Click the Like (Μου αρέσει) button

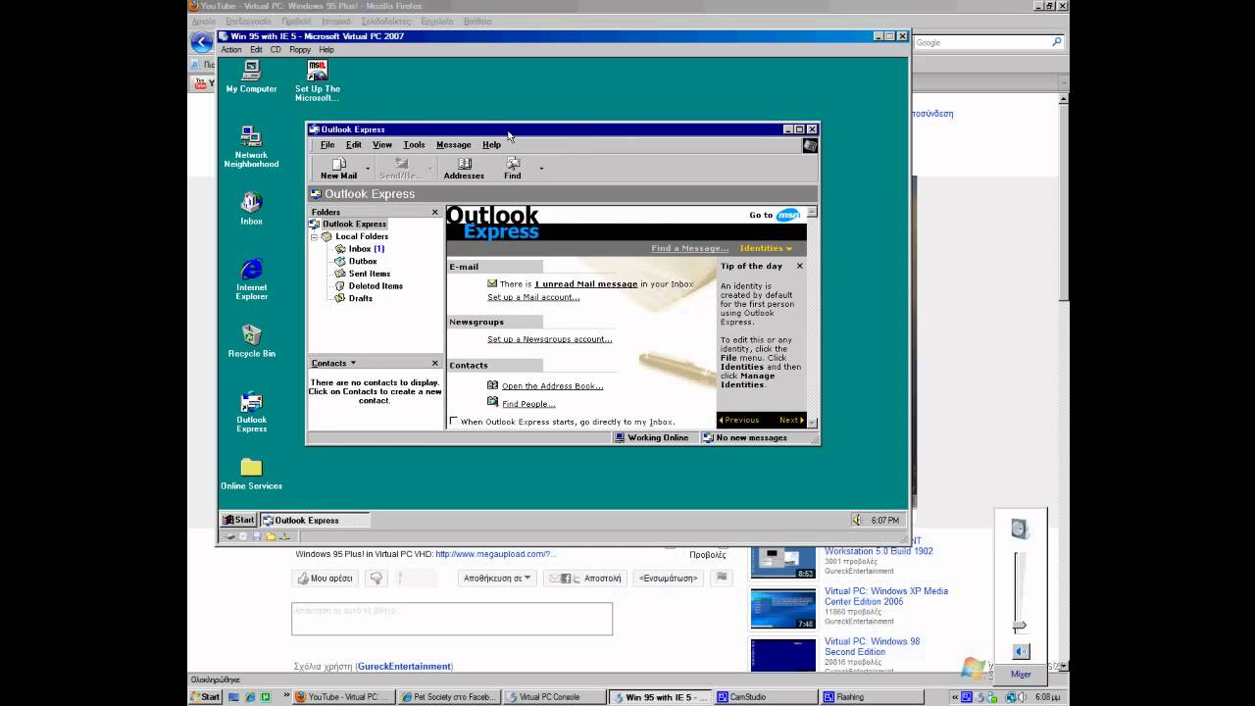tap(325, 578)
